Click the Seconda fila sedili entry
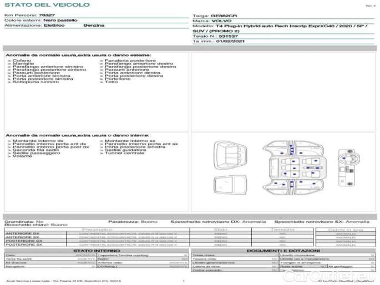Viewport: 380px width, 285px height. [x=36, y=150]
